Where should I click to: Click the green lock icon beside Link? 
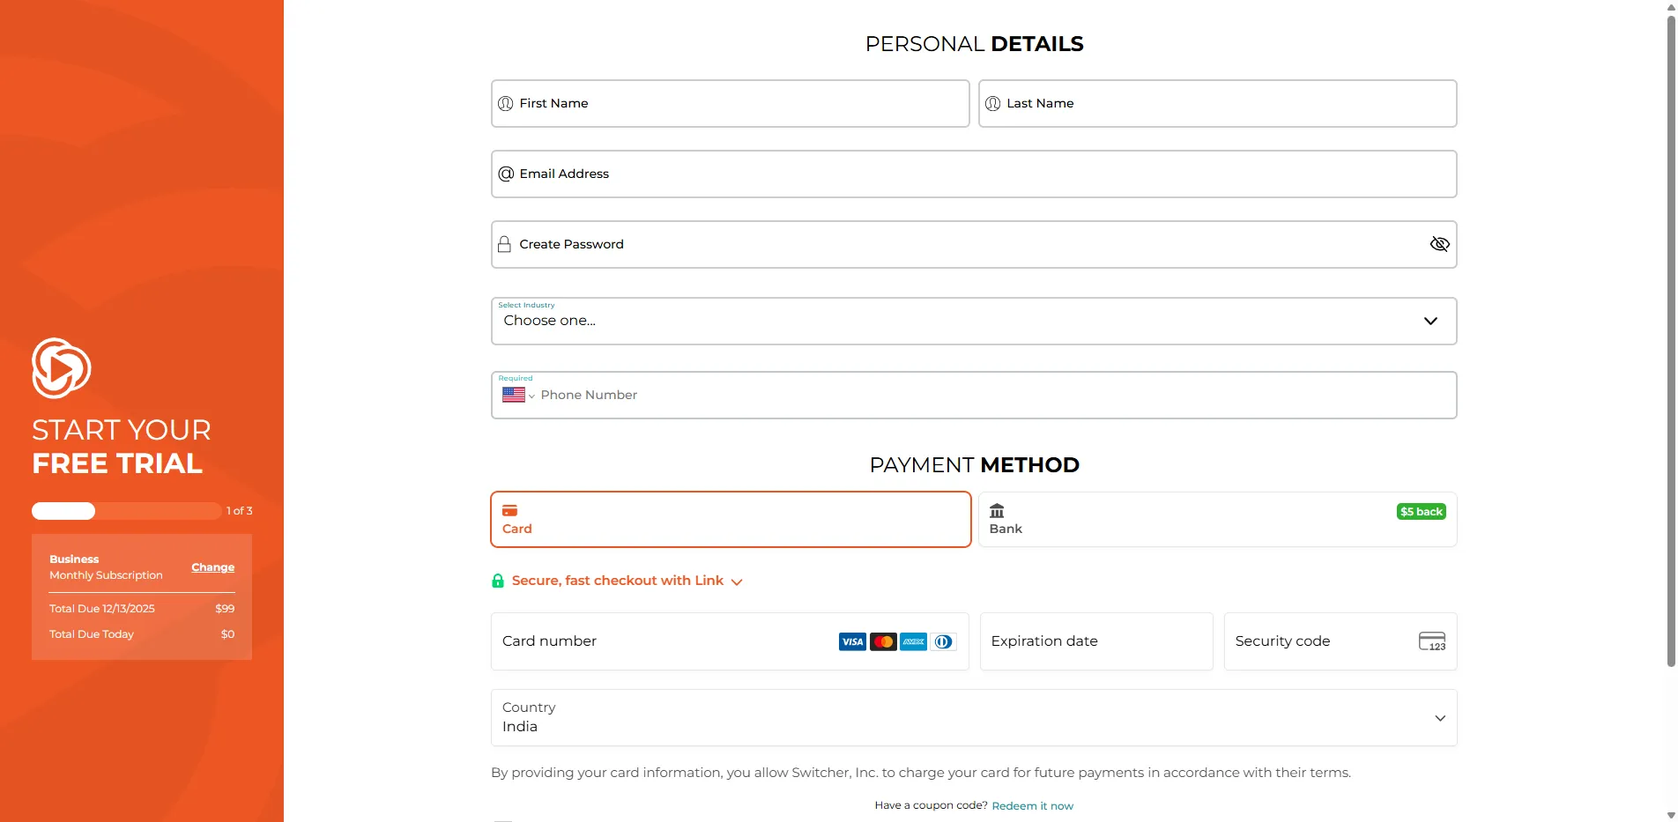coord(498,581)
